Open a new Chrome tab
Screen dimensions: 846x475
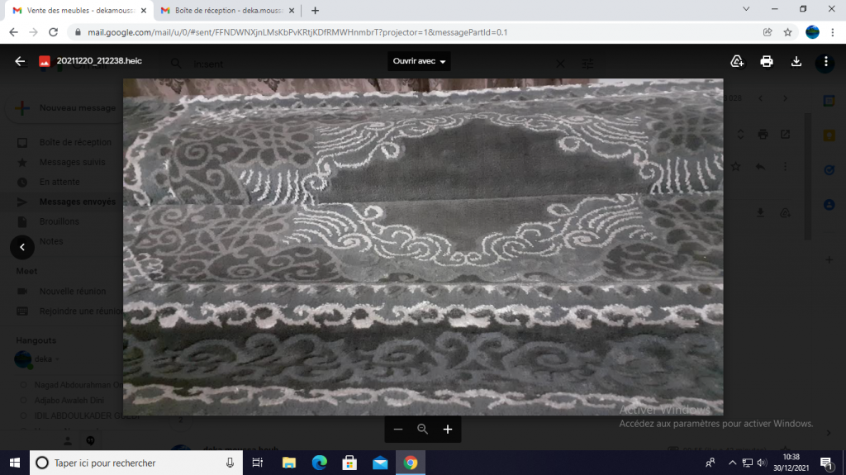[x=315, y=10]
